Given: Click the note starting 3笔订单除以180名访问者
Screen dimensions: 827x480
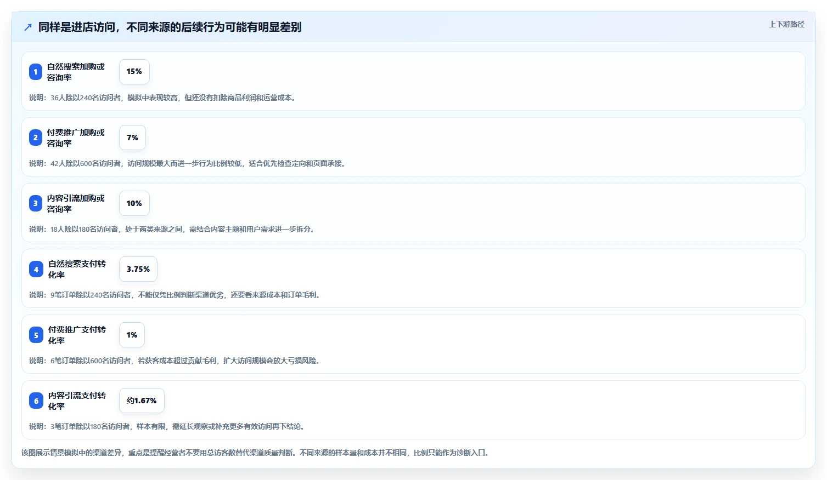Looking at the screenshot, I should tap(168, 426).
